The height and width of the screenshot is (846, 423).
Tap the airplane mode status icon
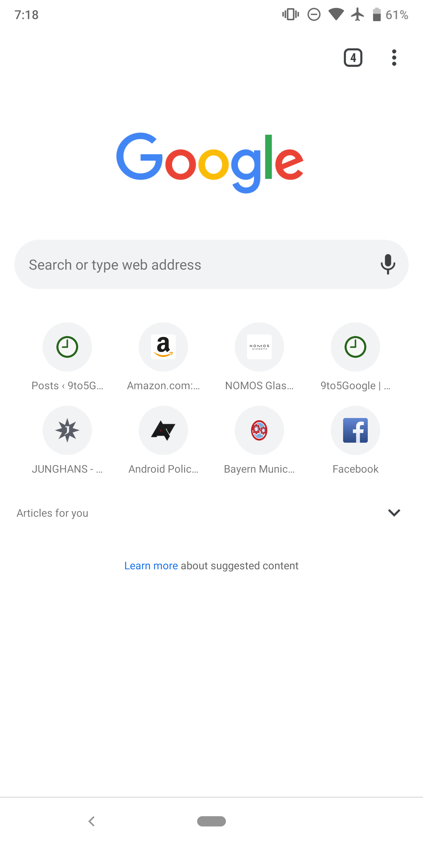[358, 15]
